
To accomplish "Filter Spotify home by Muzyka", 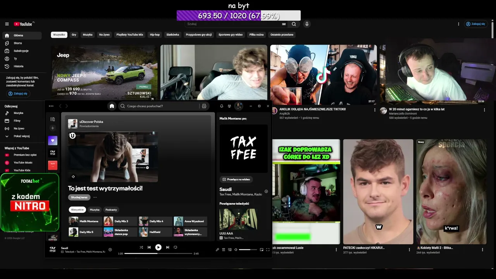I will tap(95, 210).
